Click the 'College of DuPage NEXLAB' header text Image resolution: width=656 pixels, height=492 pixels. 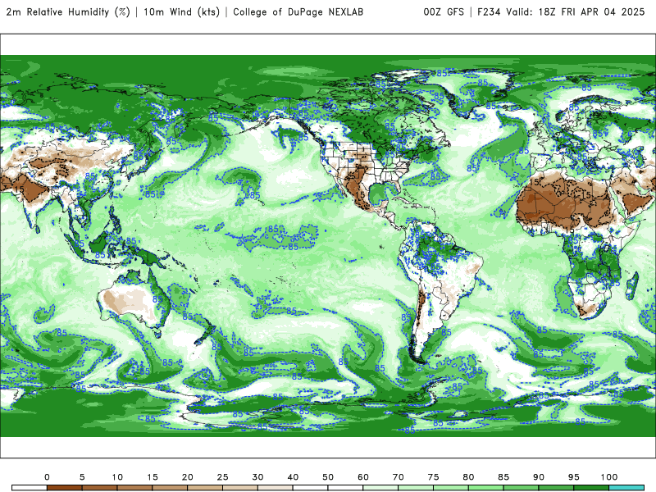pos(298,12)
